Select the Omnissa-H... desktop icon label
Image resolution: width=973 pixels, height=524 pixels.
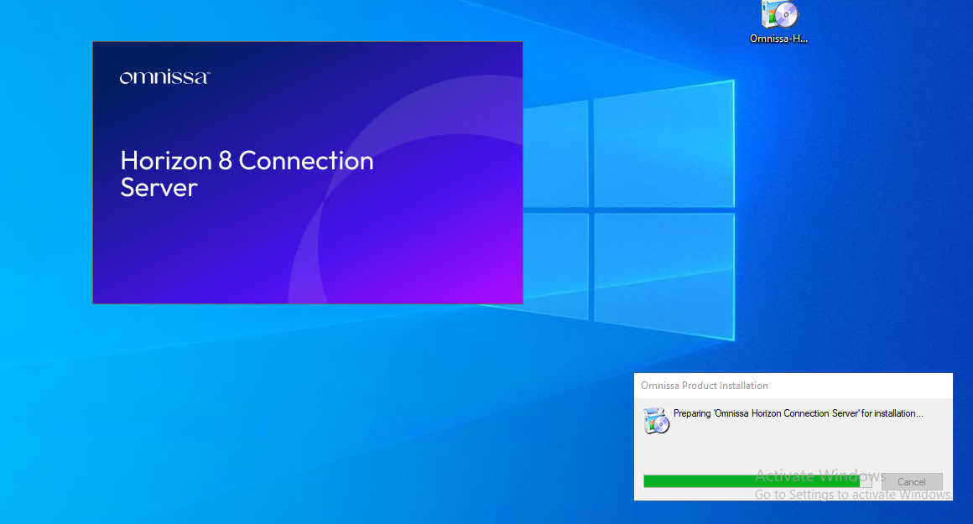(x=778, y=39)
